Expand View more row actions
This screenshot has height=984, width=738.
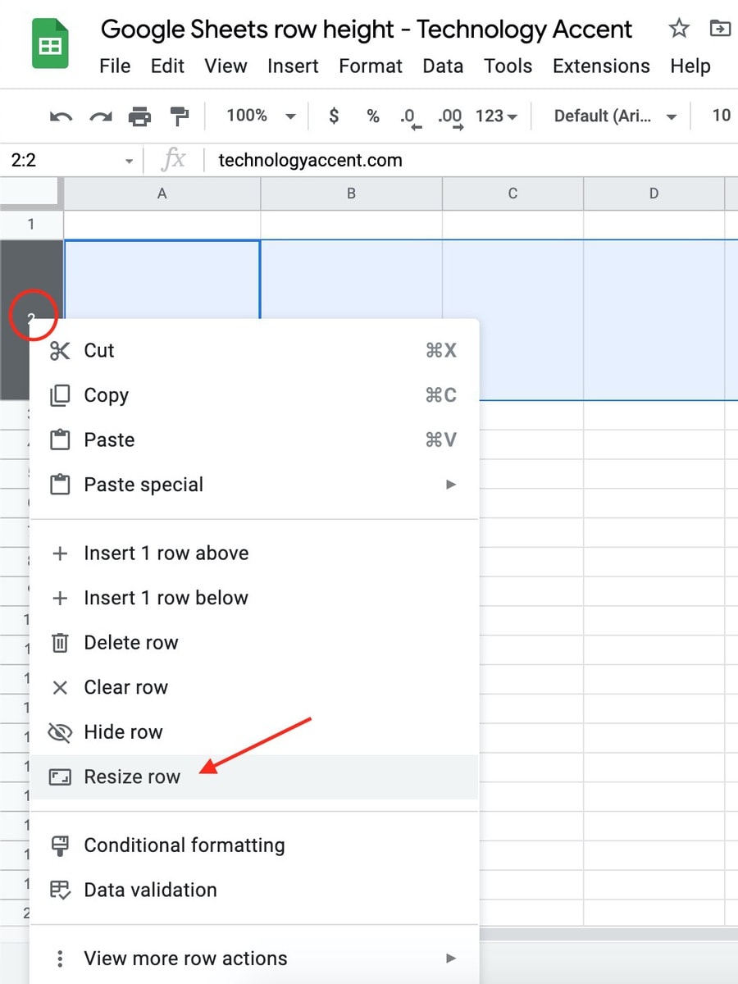(254, 959)
